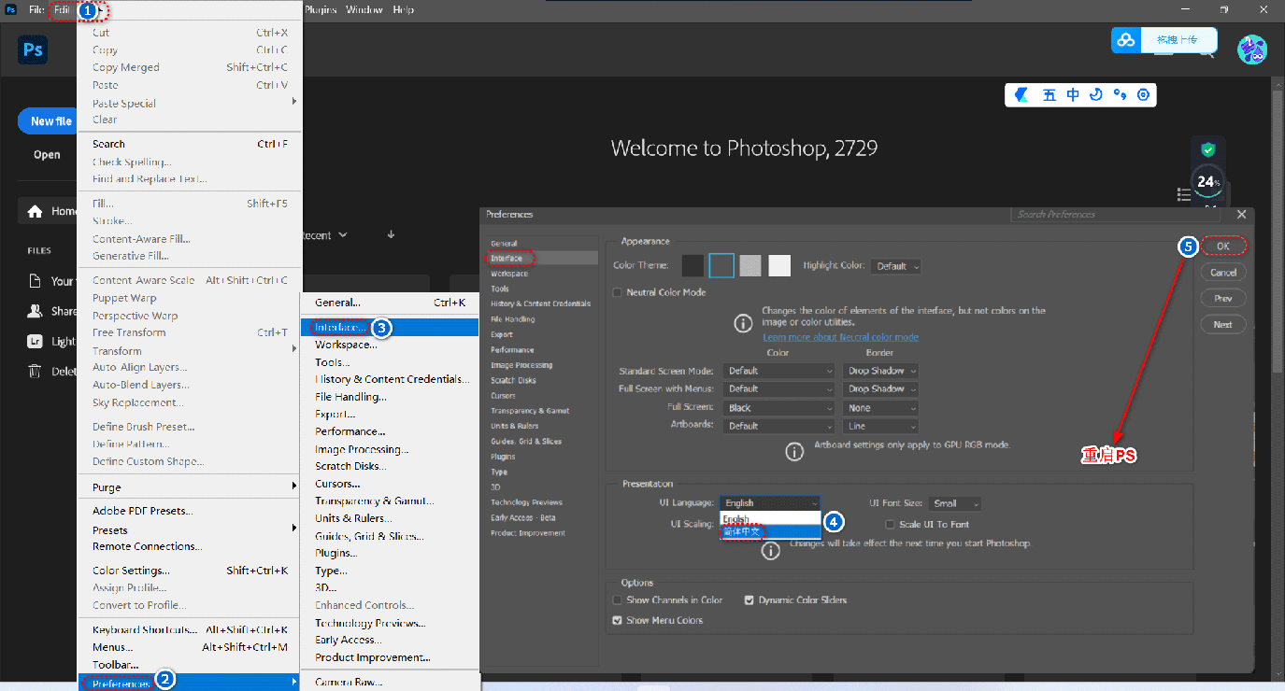Select Performance in Preferences category list
This screenshot has width=1285, height=691.
coord(512,350)
